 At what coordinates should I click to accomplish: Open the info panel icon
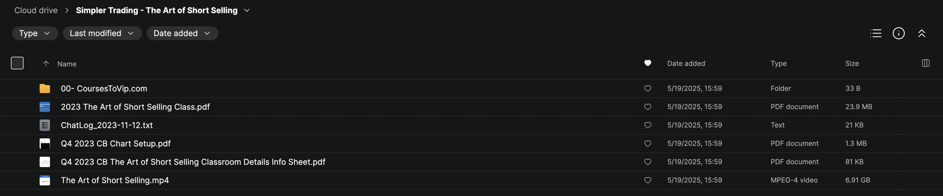(x=898, y=33)
